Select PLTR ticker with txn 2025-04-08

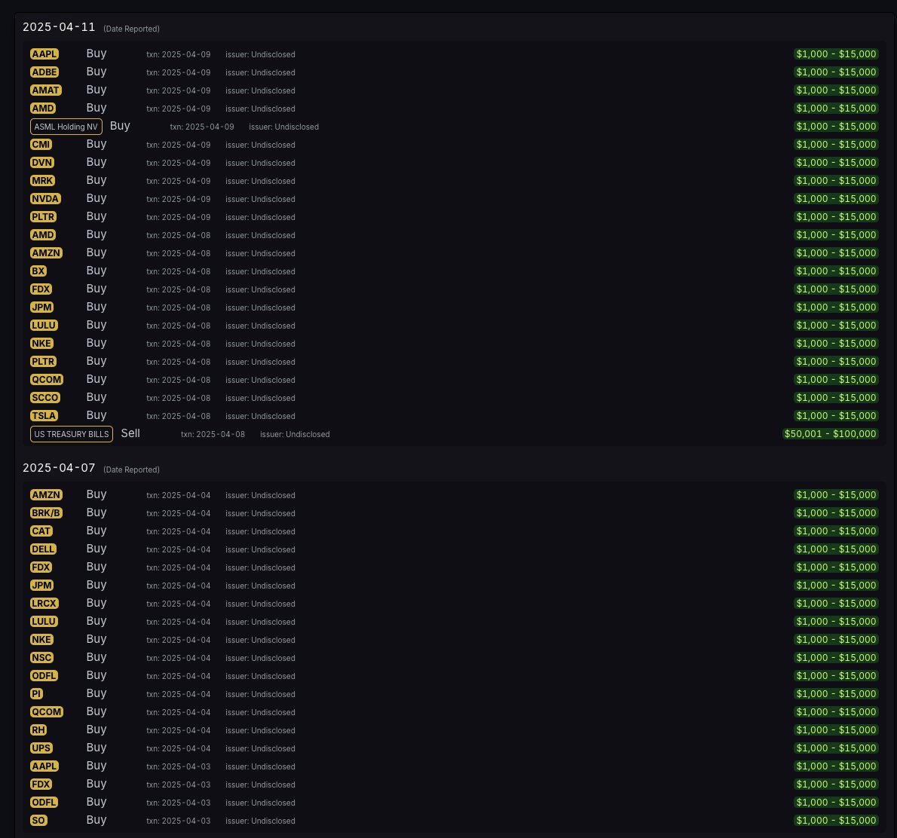[43, 362]
